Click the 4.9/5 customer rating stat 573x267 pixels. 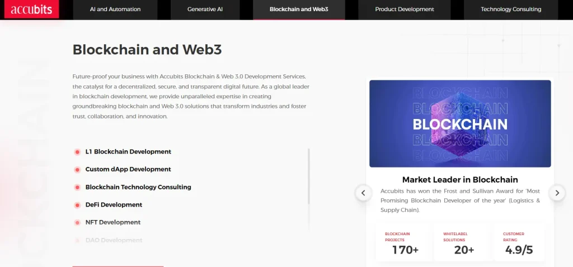tap(519, 242)
